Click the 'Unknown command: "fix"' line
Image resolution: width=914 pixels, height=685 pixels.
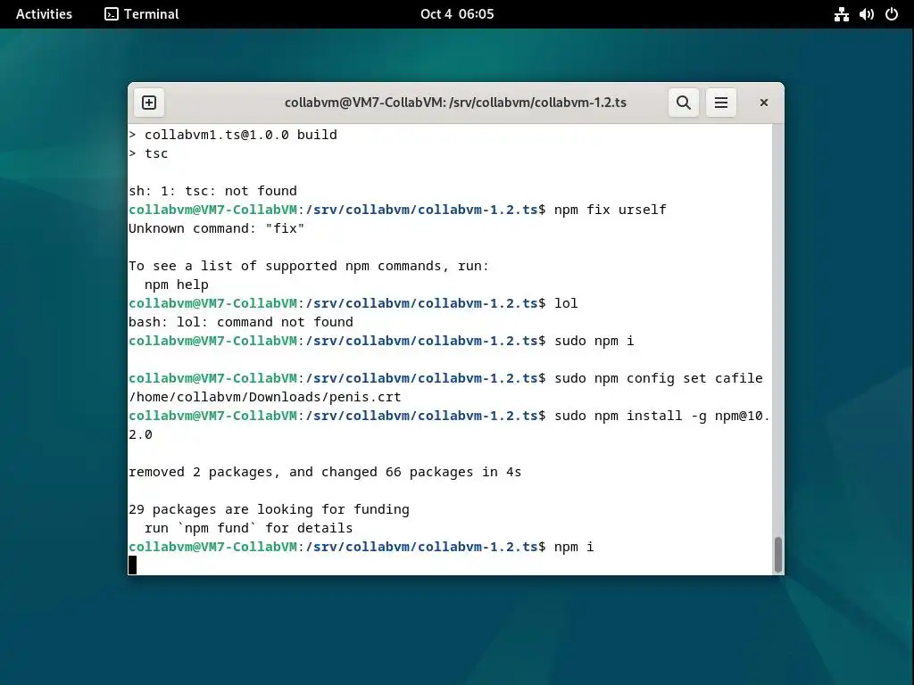point(216,228)
